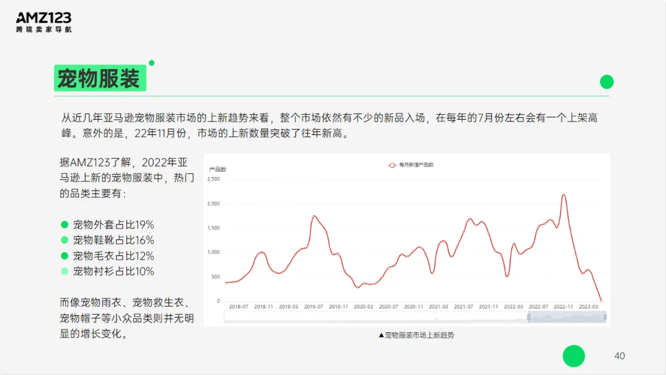Click the 2018-07 x-axis label
This screenshot has width=666, height=375.
click(238, 307)
